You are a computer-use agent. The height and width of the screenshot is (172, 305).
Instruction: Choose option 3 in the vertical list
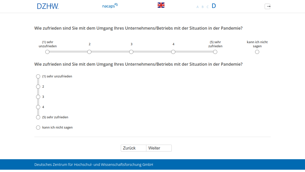pyautogui.click(x=38, y=97)
